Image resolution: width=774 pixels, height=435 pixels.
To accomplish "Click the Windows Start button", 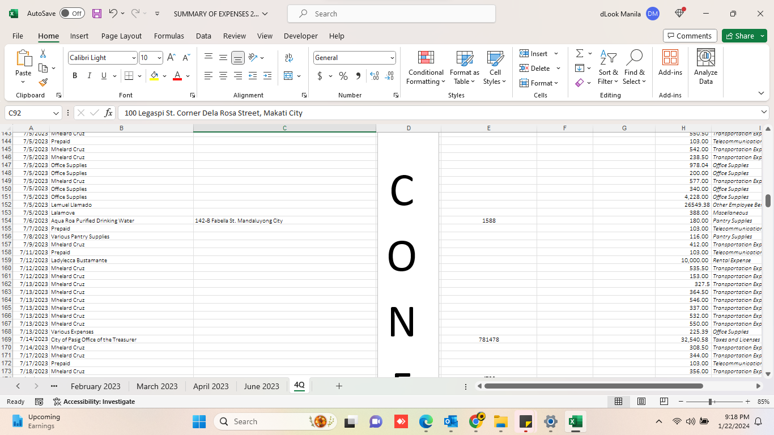I will (x=199, y=421).
